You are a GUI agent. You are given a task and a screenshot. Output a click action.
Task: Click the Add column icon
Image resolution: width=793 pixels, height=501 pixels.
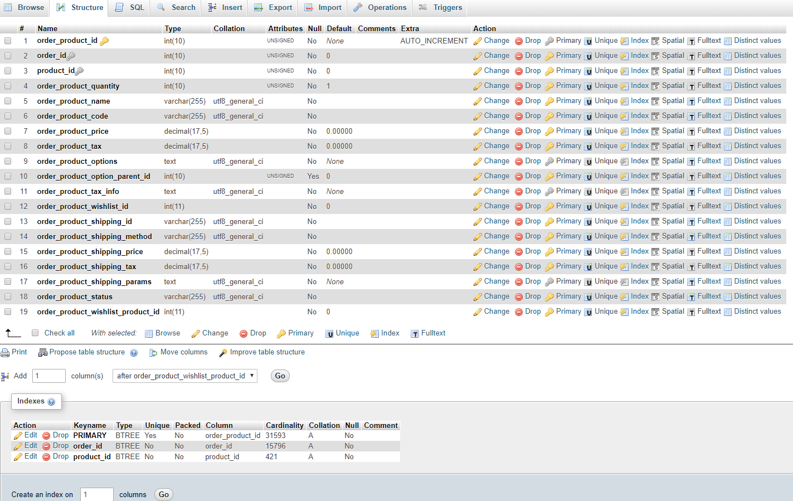(5, 377)
